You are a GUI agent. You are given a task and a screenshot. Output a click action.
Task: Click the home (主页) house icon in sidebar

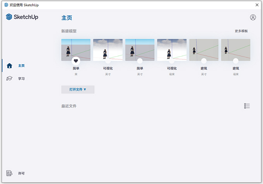click(10, 66)
